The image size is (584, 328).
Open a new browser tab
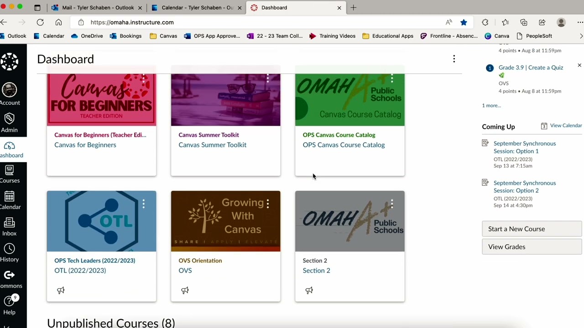(x=354, y=8)
